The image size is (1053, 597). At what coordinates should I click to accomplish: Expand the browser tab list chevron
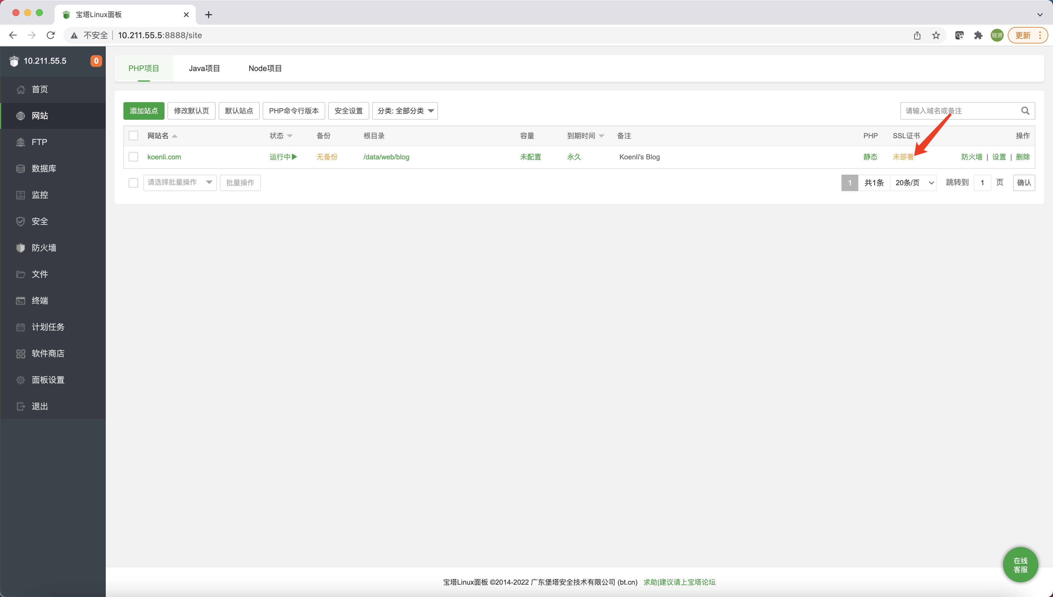[1040, 15]
